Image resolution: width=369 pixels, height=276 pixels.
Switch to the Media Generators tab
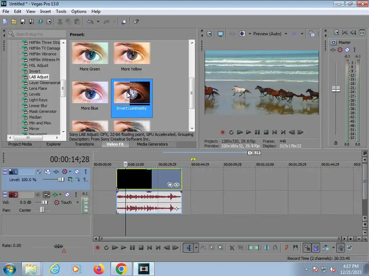152,144
